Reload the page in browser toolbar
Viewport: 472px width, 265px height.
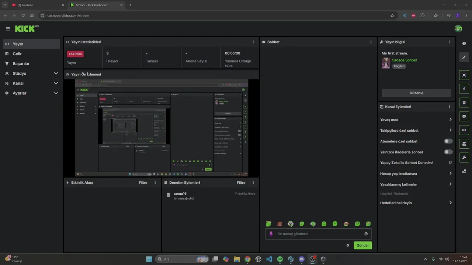pyautogui.click(x=23, y=15)
